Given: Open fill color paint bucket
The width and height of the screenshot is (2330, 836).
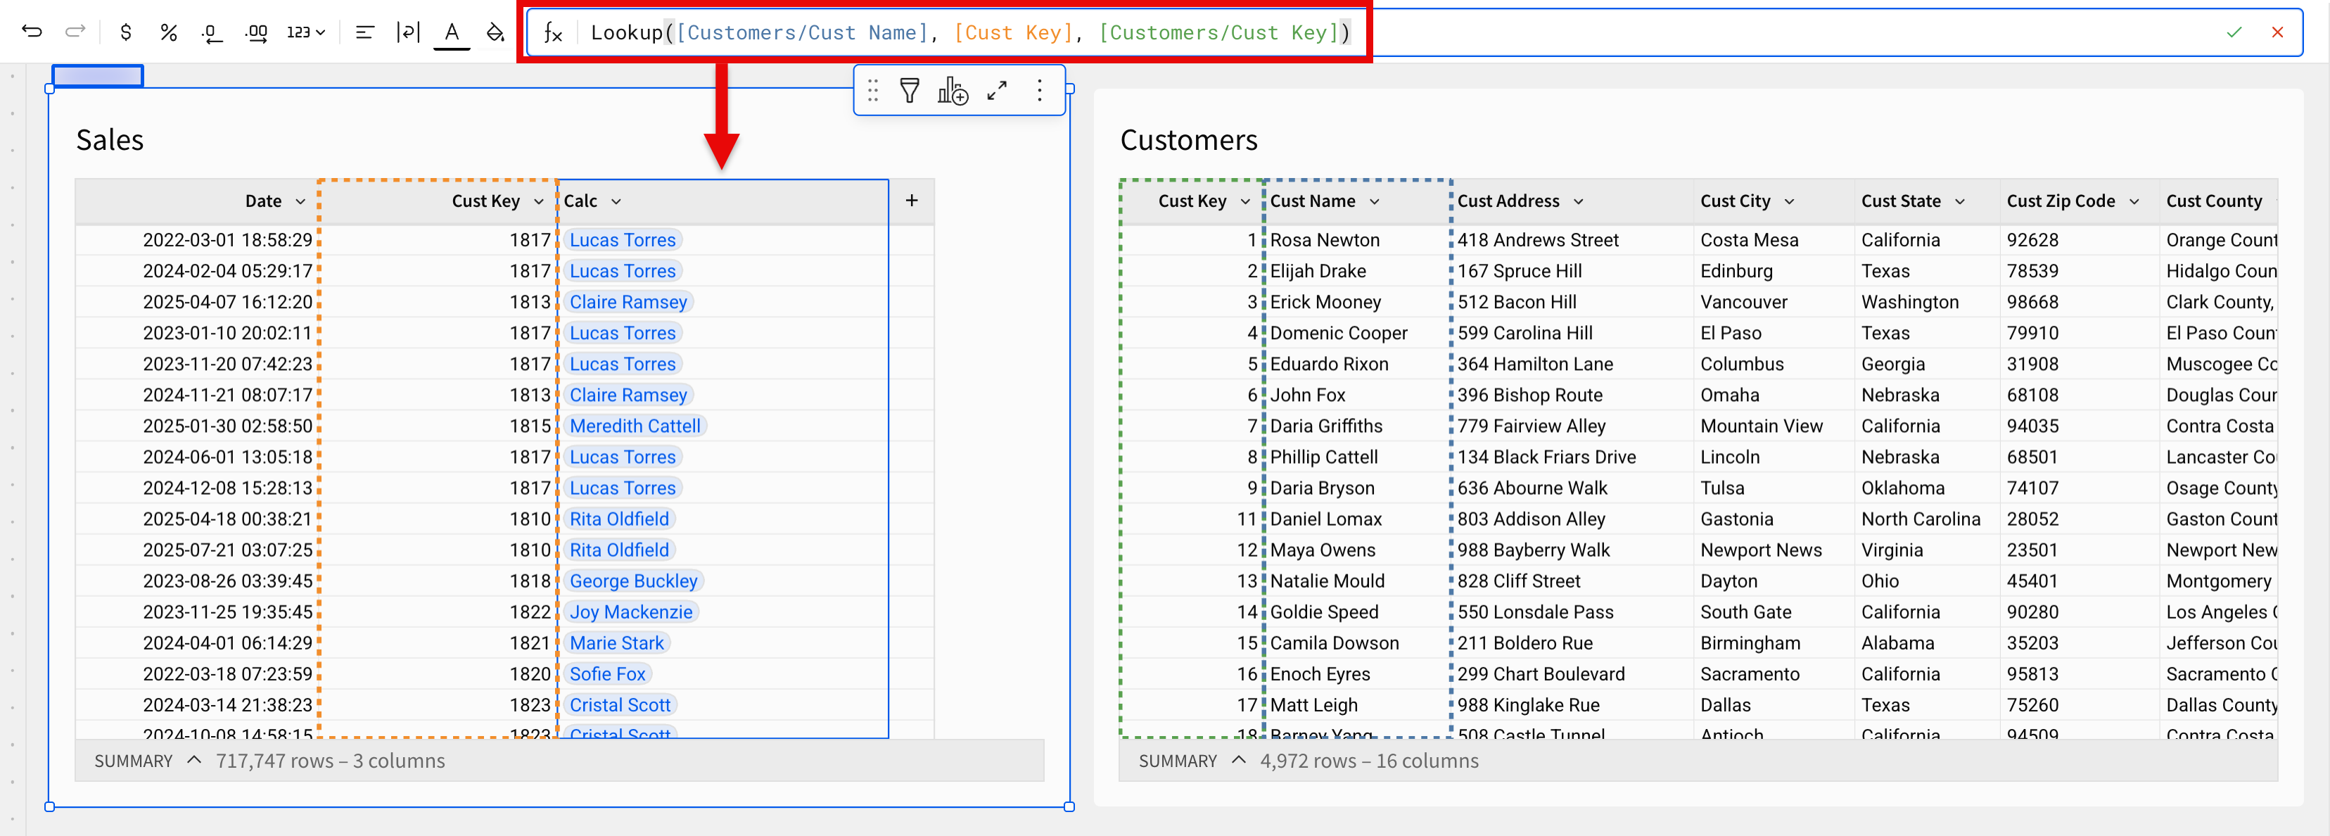Looking at the screenshot, I should (495, 32).
